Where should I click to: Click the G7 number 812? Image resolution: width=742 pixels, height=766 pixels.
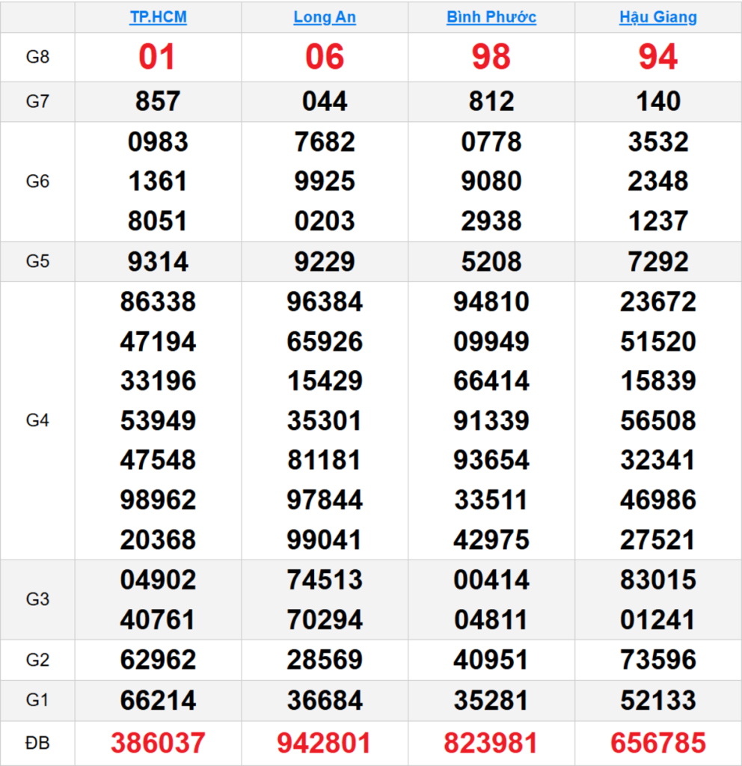point(491,102)
